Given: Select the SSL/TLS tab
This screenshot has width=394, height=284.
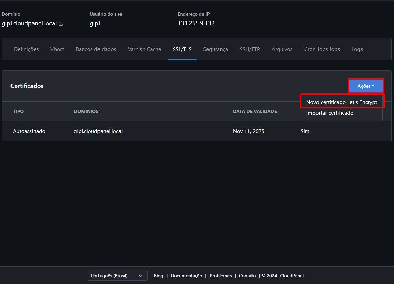Looking at the screenshot, I should coord(182,49).
